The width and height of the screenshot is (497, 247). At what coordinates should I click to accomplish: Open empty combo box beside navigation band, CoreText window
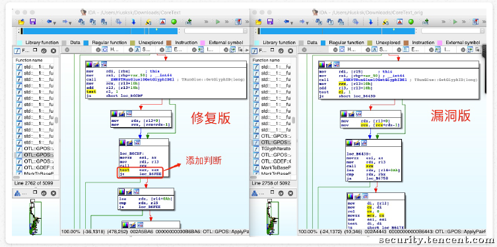(x=216, y=31)
